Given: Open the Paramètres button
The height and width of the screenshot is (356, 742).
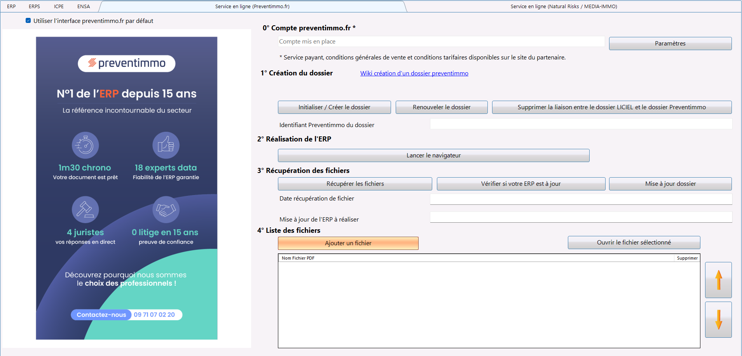Looking at the screenshot, I should click(670, 44).
